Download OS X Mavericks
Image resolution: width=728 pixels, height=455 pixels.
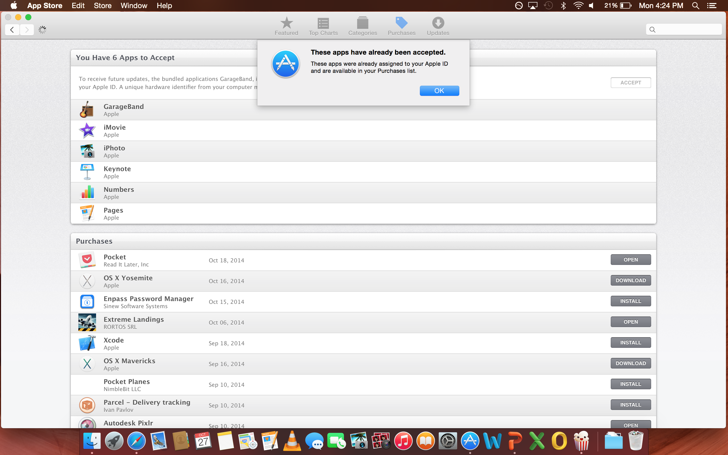click(x=630, y=363)
